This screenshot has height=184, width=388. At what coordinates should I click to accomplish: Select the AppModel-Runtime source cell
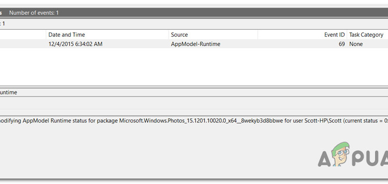click(x=195, y=44)
